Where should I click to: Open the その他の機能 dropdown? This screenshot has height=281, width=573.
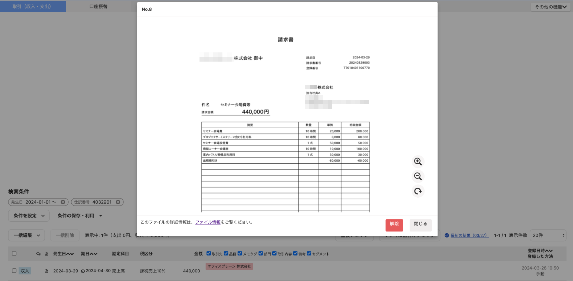550,7
